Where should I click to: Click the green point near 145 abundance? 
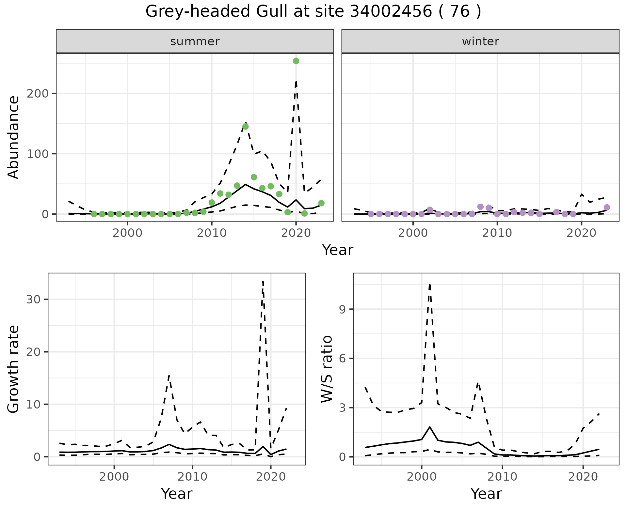(246, 127)
